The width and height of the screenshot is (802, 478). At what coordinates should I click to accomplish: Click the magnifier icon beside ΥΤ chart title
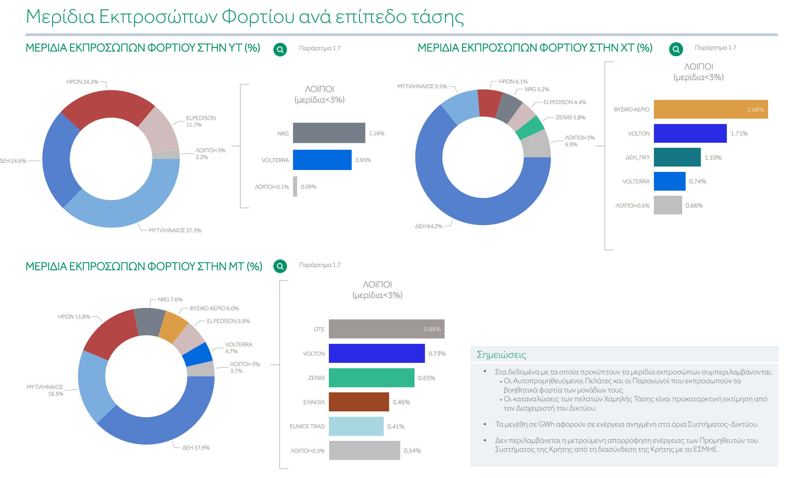click(x=280, y=49)
